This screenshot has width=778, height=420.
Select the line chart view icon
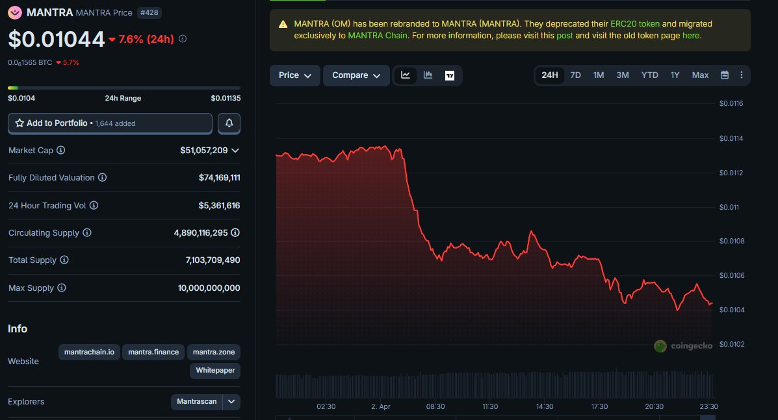[406, 75]
